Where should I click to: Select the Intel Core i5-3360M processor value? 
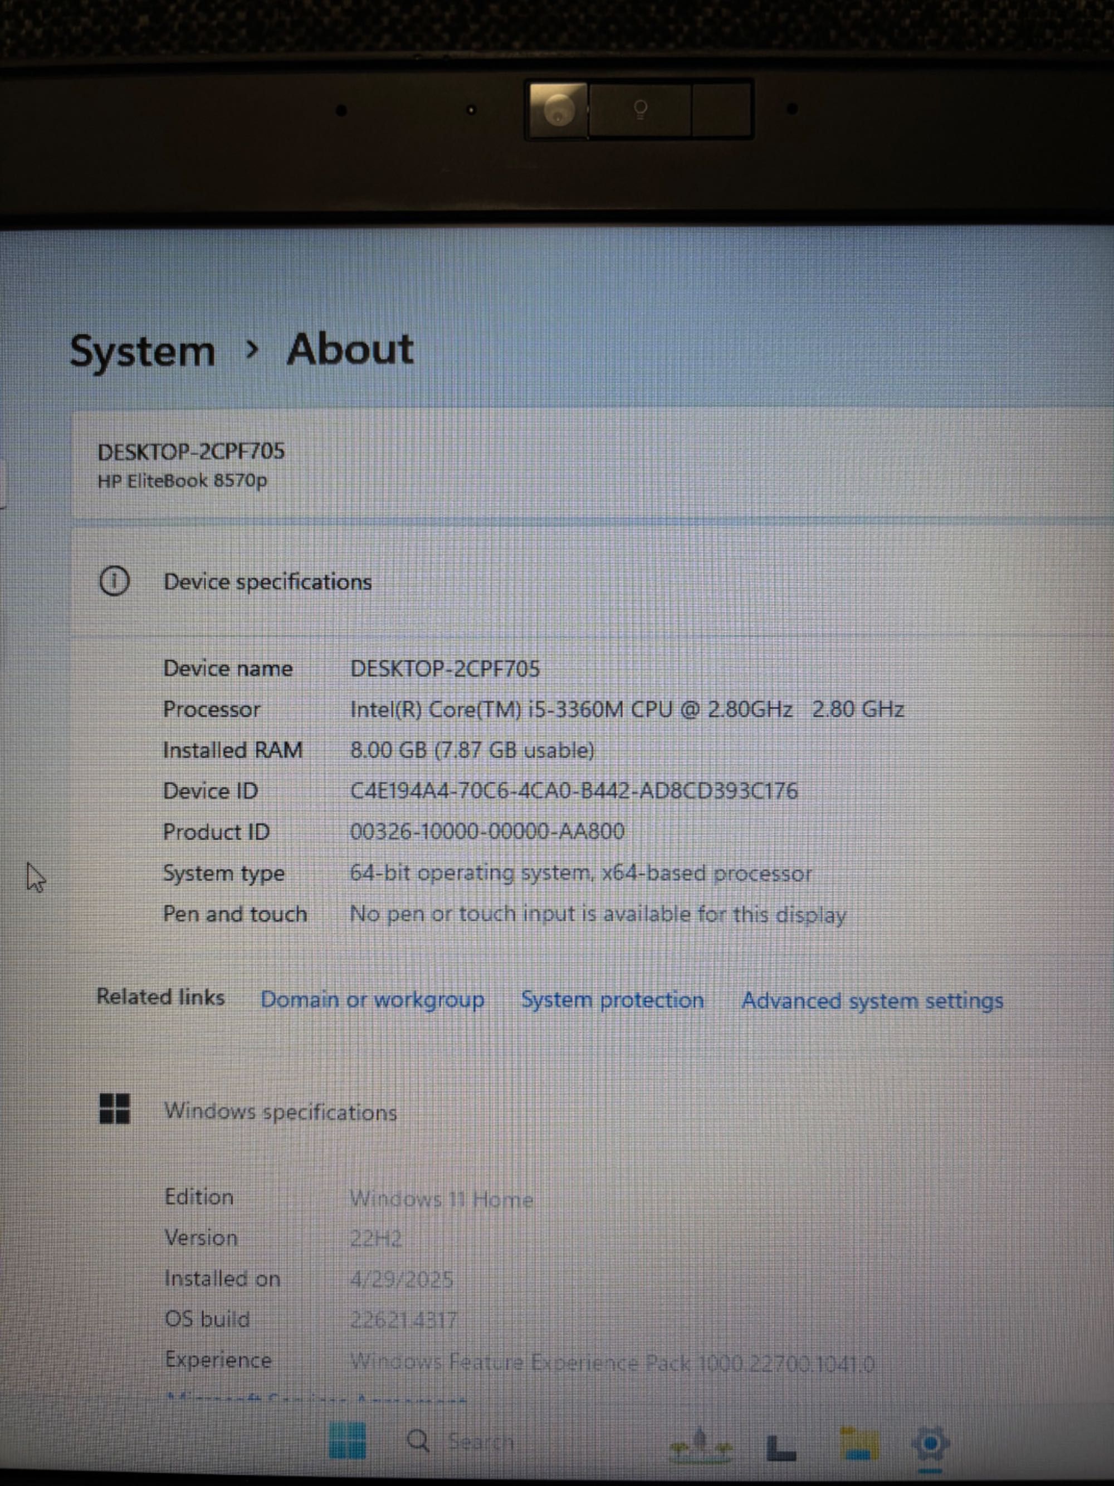(x=627, y=709)
